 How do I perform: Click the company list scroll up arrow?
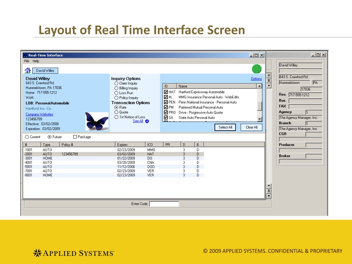coord(260,86)
